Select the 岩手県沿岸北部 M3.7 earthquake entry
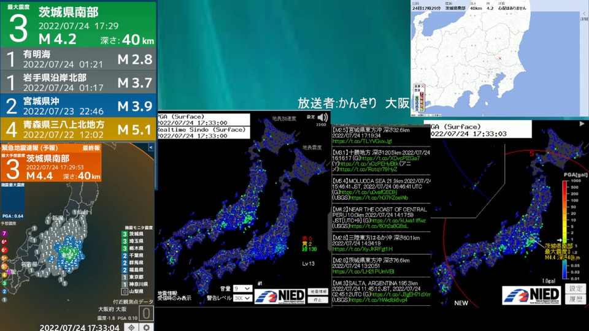Image resolution: width=589 pixels, height=331 pixels. [78, 82]
